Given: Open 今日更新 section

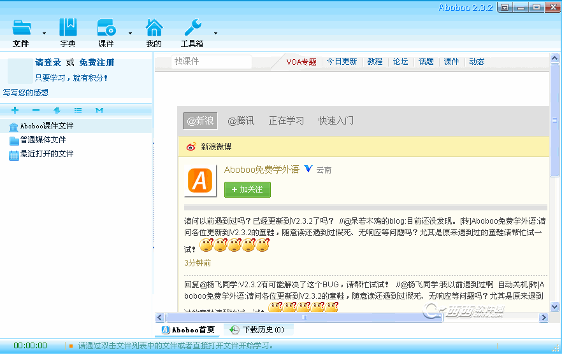Looking at the screenshot, I should tap(342, 62).
